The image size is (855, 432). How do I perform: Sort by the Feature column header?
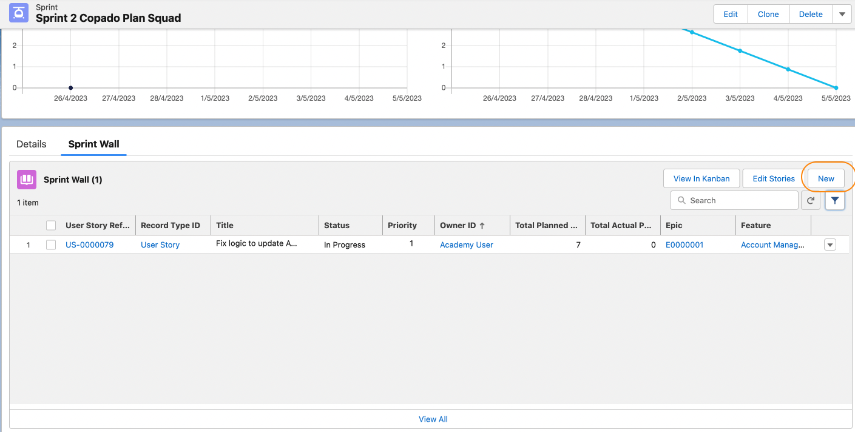coord(774,225)
